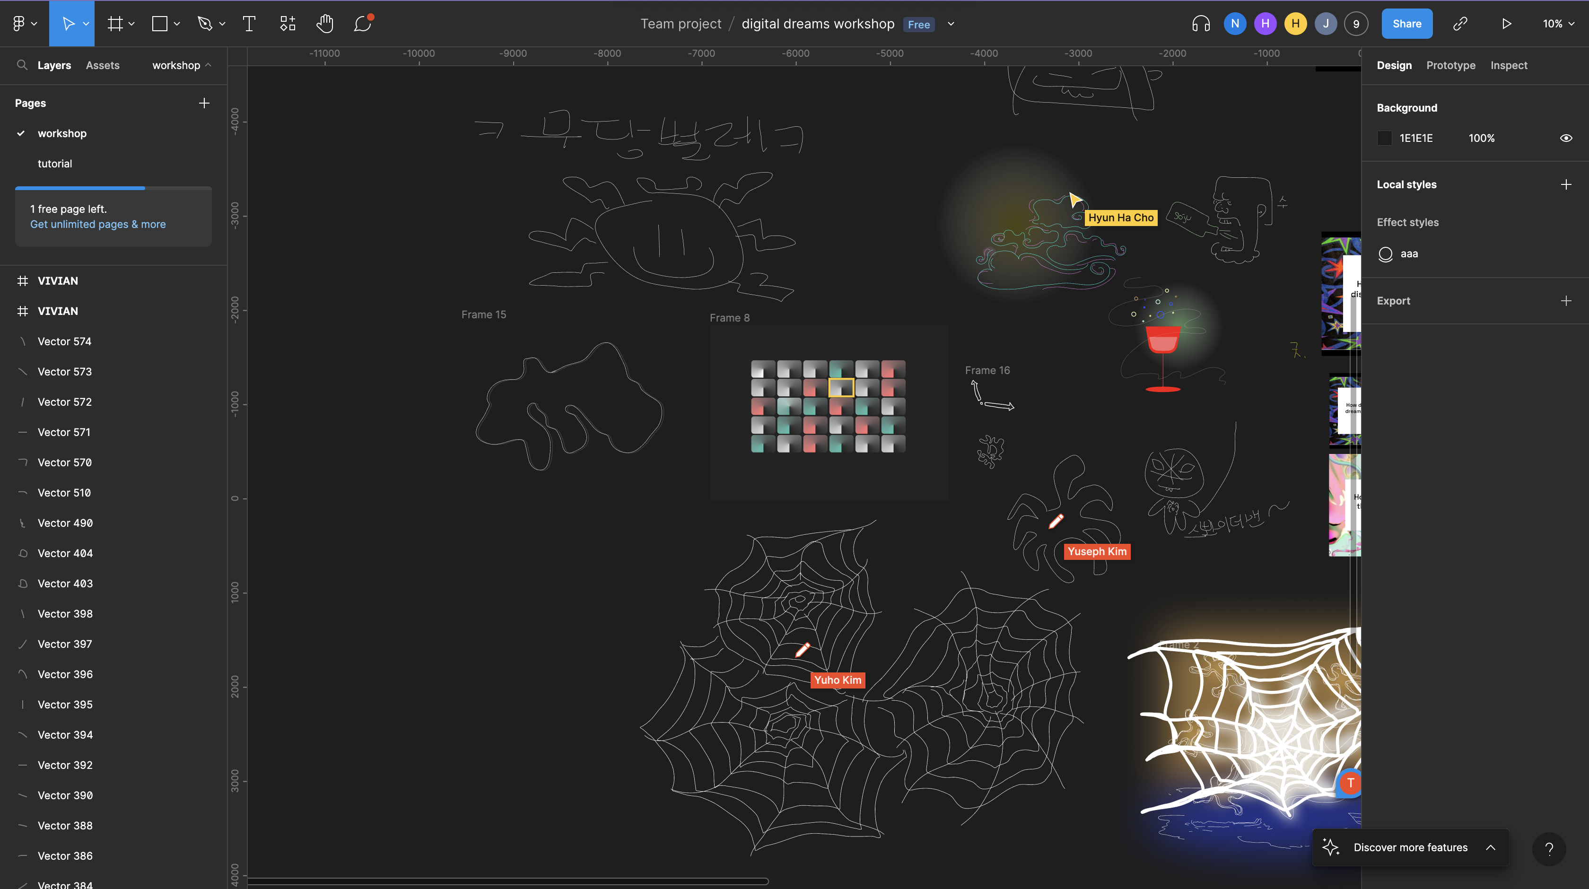Open the Comment tool
The width and height of the screenshot is (1589, 889).
coord(363,24)
